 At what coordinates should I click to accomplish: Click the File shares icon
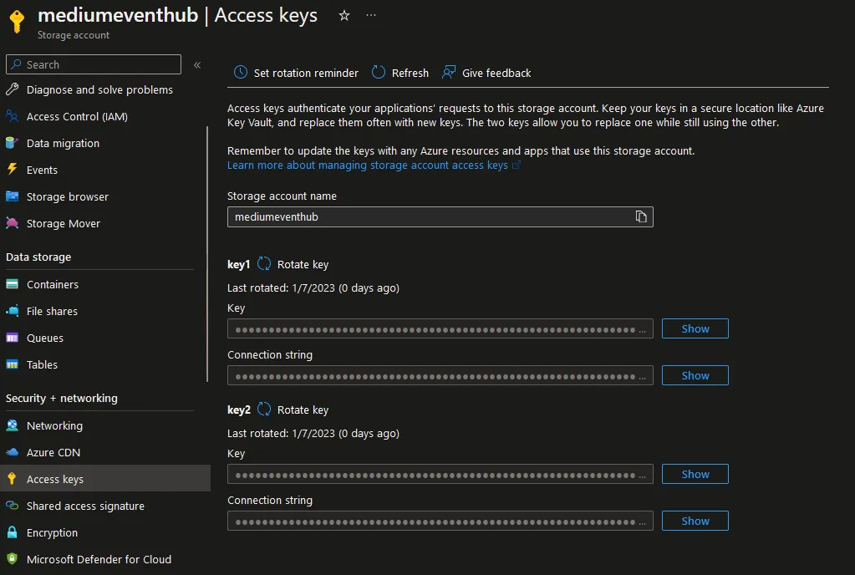tap(12, 311)
